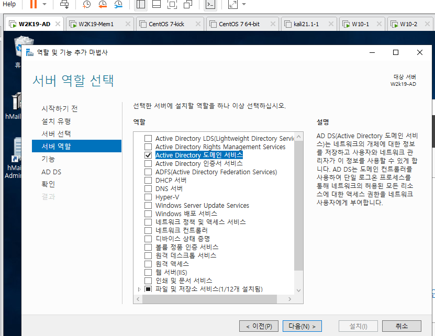Take a snapshot with the clock icon
Viewport: 435px width, 336px height.
point(86,4)
